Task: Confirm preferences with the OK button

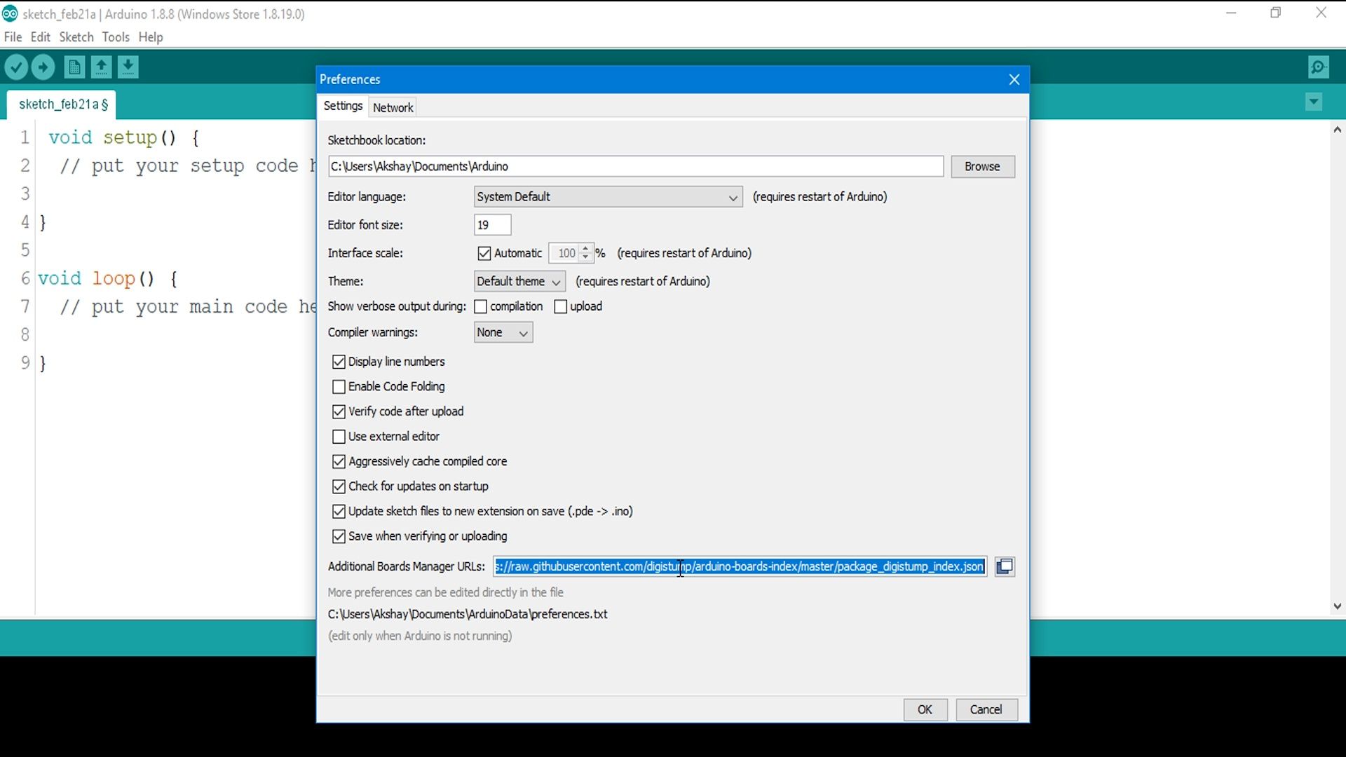Action: pos(925,709)
